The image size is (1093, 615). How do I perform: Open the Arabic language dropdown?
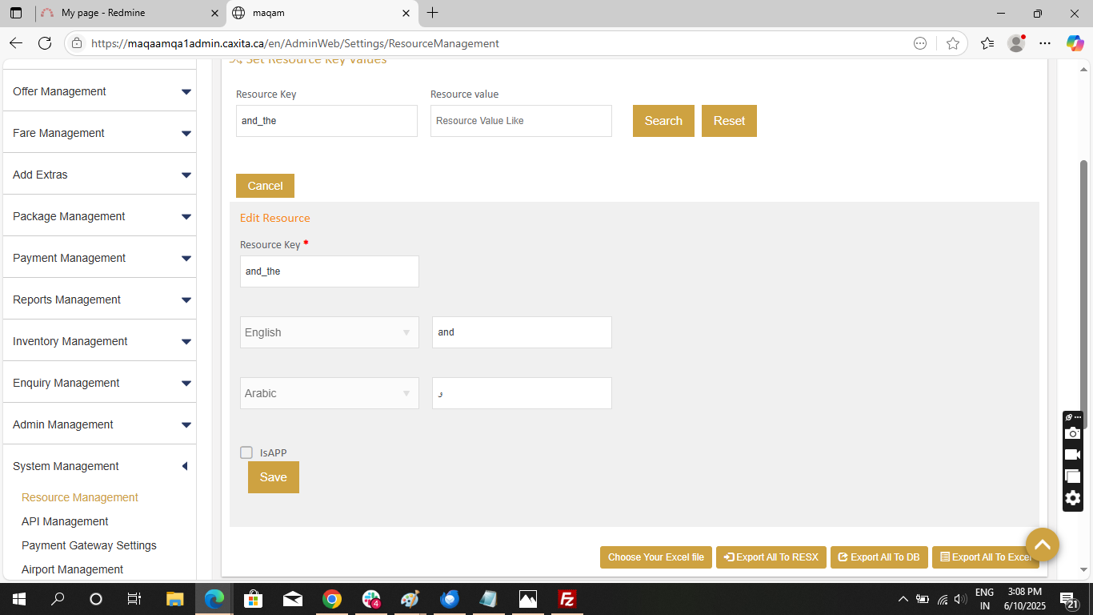(x=329, y=393)
